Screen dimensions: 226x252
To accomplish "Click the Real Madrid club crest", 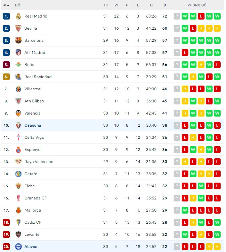I will coord(18,16).
